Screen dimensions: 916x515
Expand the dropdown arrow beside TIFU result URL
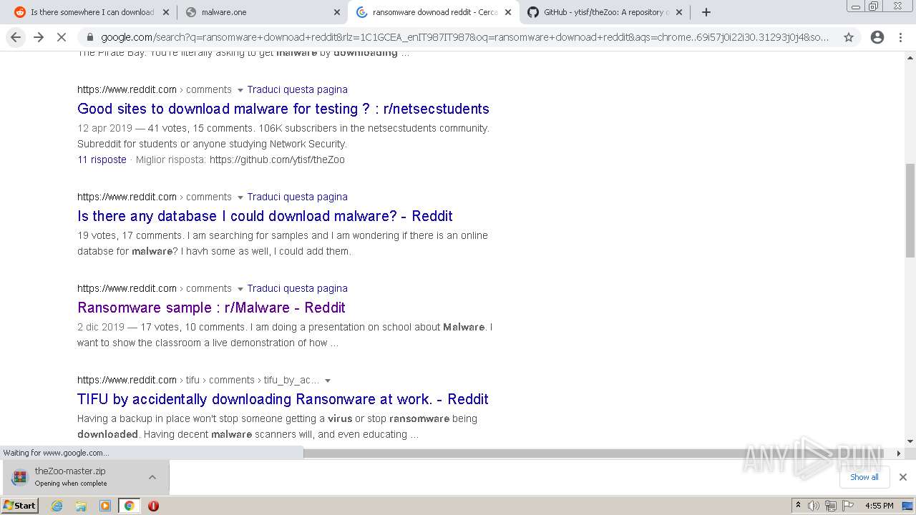(x=328, y=381)
